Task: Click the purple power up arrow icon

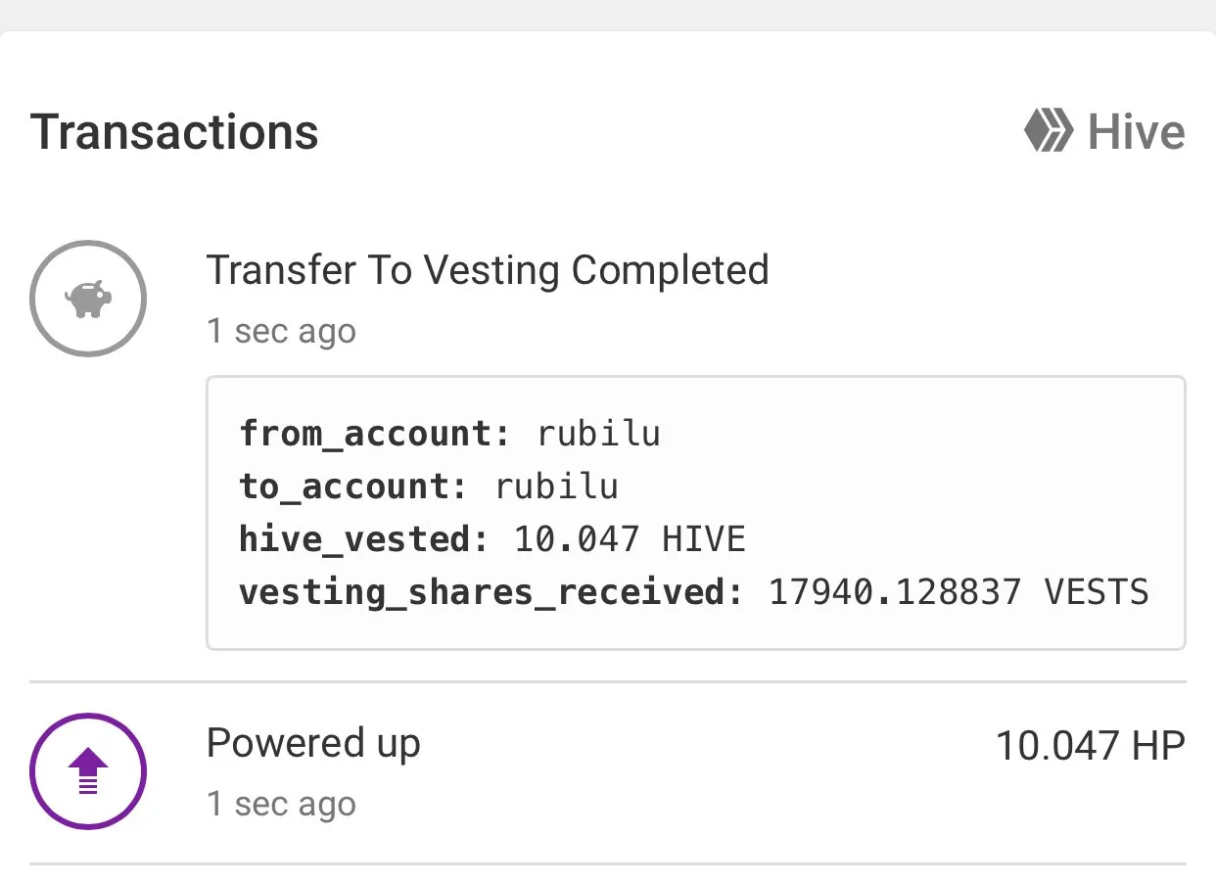Action: 88,771
